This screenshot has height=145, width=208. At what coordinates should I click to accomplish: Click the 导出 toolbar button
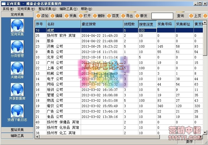tap(127, 16)
